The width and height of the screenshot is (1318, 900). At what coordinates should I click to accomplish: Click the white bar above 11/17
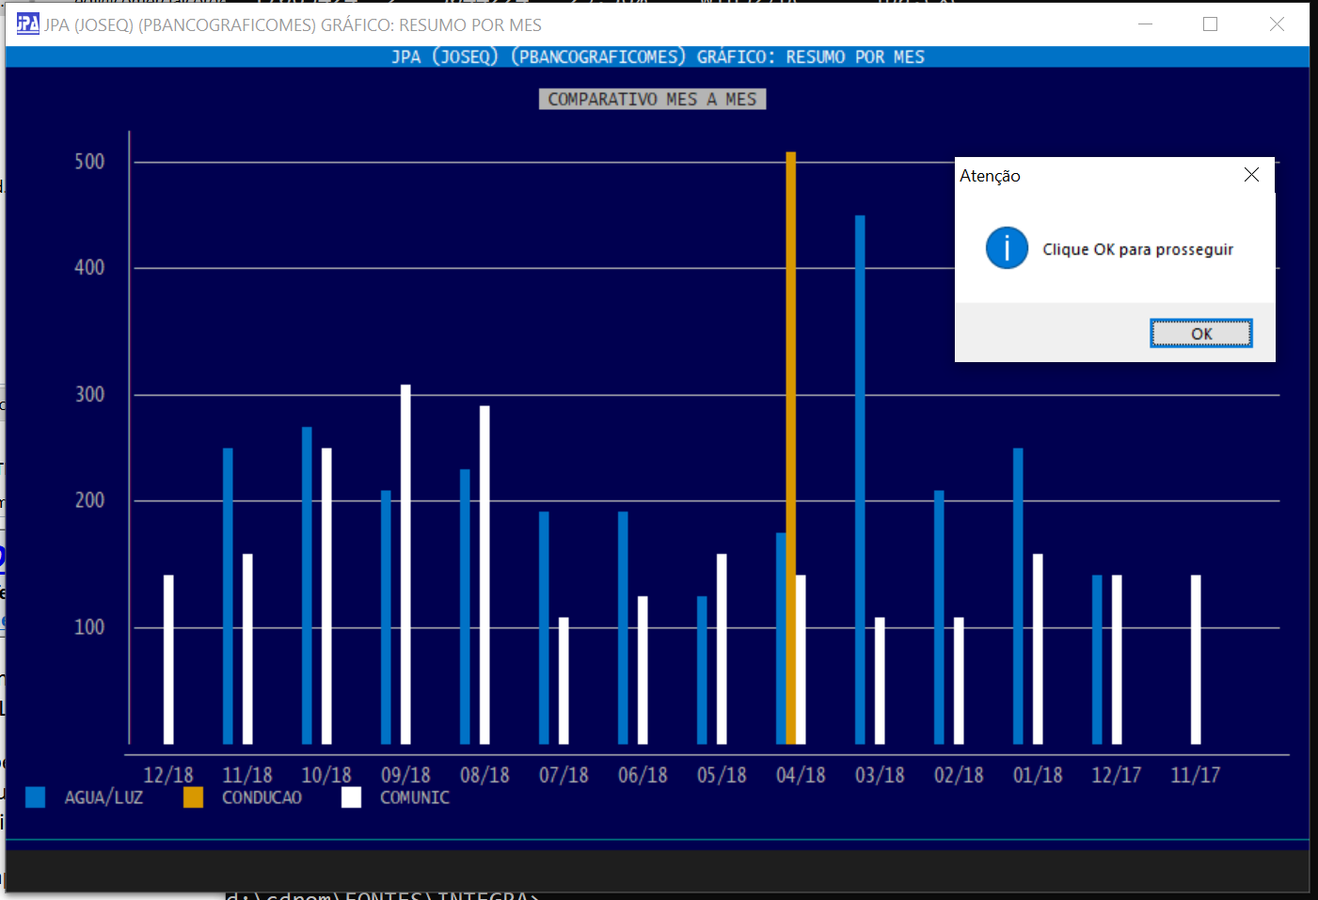[1196, 658]
